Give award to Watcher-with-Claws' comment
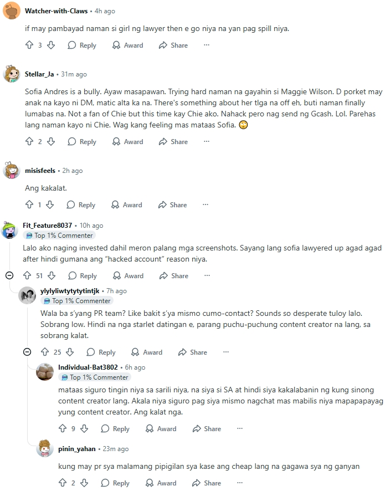Viewport: 385px width, 491px height. [128, 45]
